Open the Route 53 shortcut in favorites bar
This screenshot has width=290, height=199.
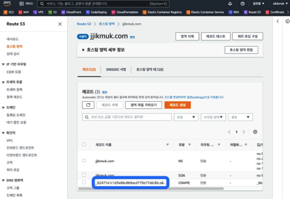252,12
